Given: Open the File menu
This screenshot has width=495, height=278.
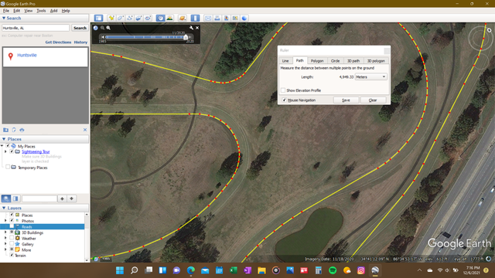Looking at the screenshot, I should pyautogui.click(x=6, y=11).
